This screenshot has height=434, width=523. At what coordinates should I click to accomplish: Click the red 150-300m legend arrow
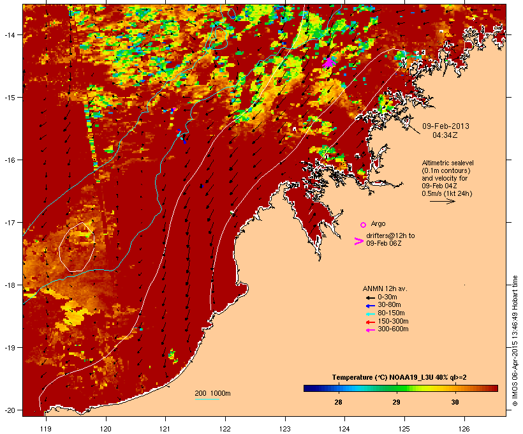[x=370, y=322]
